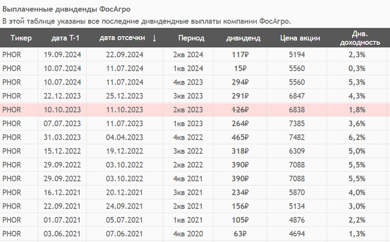Viewport: 390px width, 242px height.
Task: Click T-1 date 19.09.2024
Action: [62, 55]
